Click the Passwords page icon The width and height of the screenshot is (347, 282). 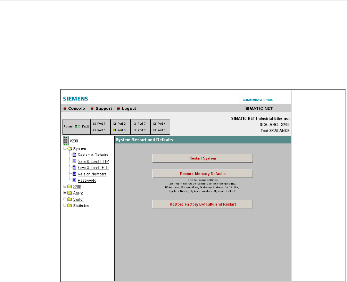74,180
